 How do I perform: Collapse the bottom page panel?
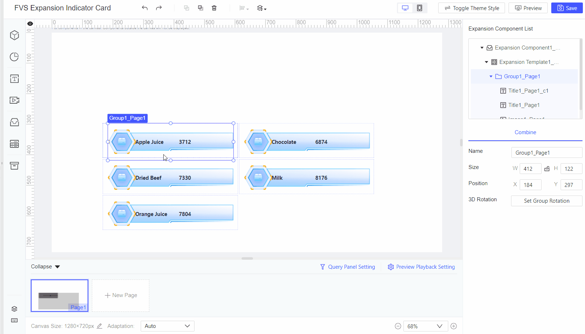click(x=45, y=266)
